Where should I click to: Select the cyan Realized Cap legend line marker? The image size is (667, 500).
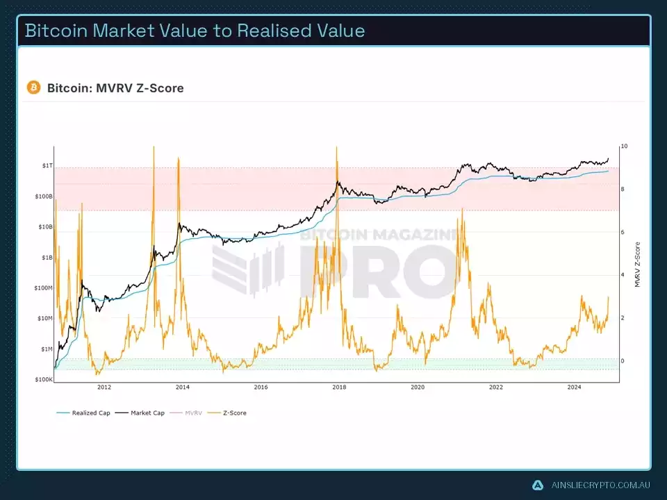(63, 412)
